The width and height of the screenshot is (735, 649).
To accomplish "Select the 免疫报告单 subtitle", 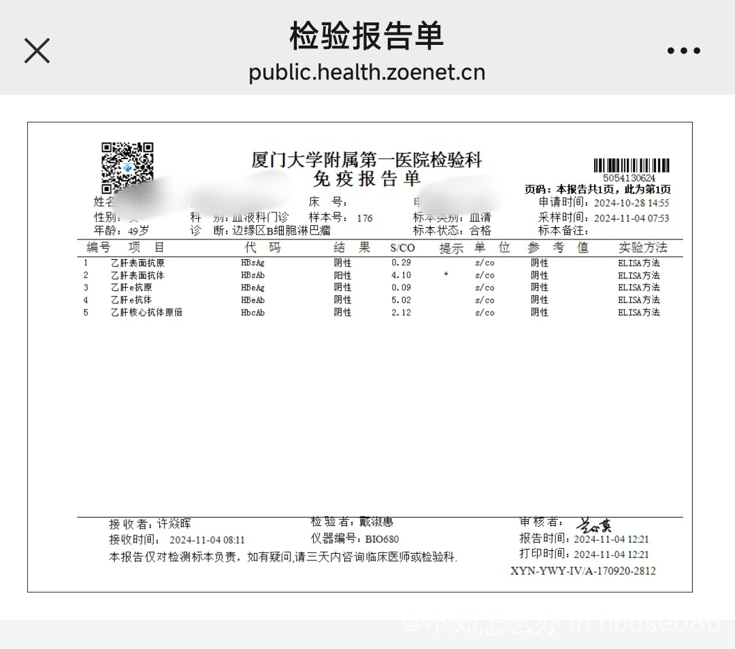I will pyautogui.click(x=367, y=178).
